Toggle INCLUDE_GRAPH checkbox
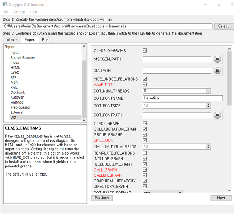The image size is (234, 214). point(145,158)
